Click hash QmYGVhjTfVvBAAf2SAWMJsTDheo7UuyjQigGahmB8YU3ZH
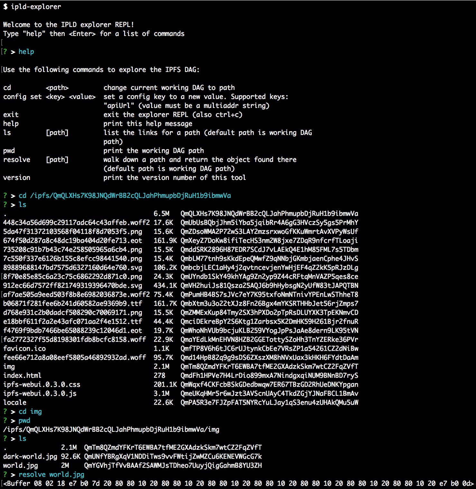 tap(173, 466)
